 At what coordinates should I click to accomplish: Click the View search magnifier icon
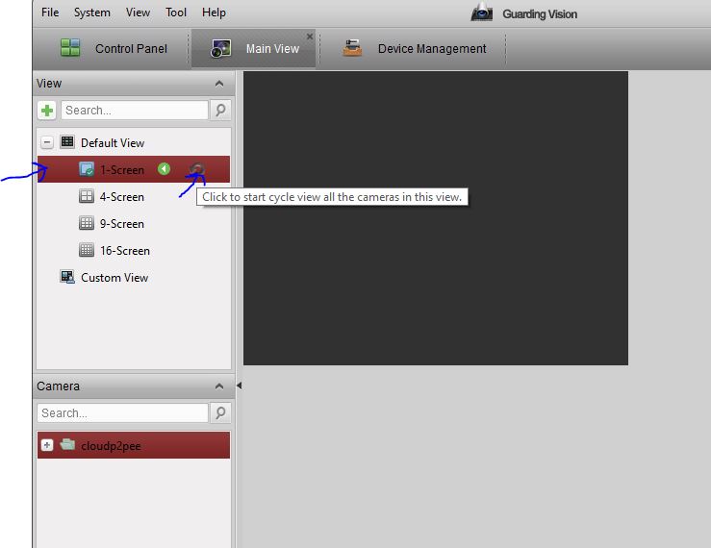(220, 111)
